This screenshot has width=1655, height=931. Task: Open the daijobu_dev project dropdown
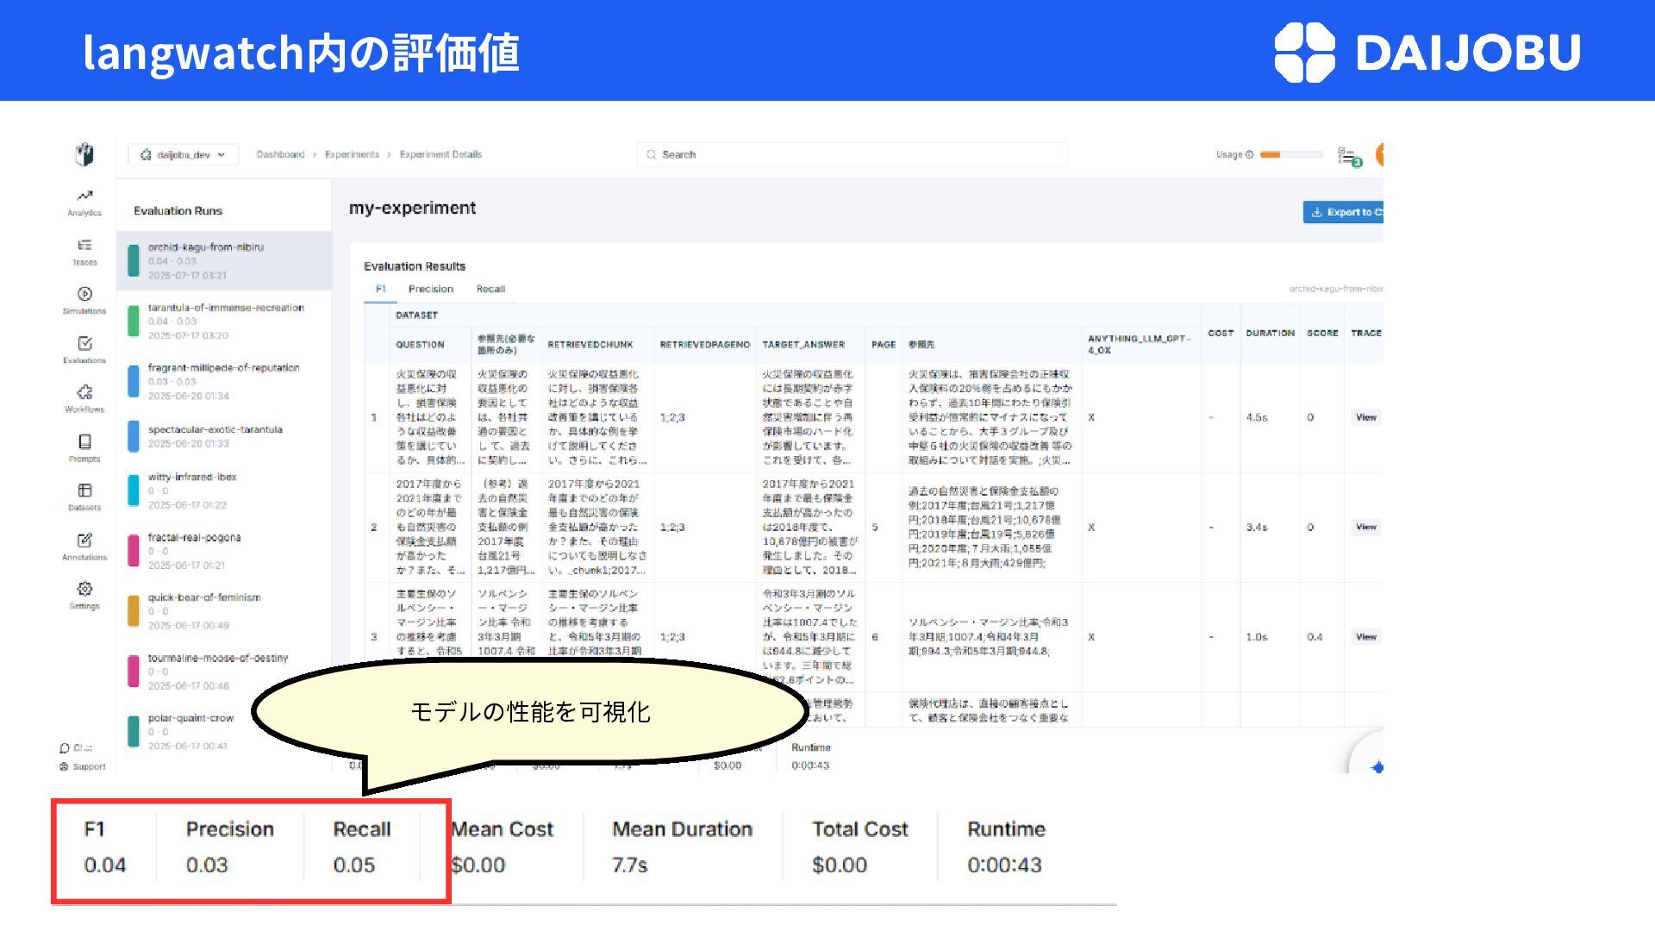click(184, 155)
